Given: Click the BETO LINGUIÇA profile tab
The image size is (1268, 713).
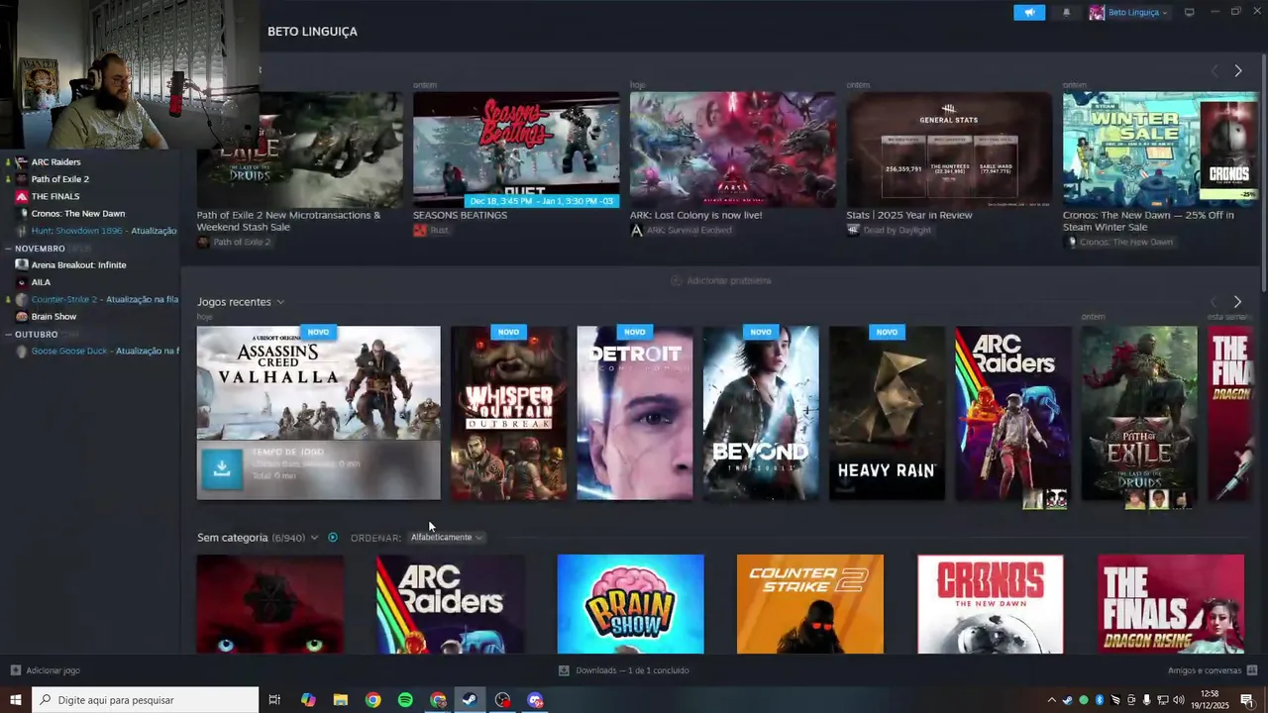Looking at the screenshot, I should click(312, 32).
